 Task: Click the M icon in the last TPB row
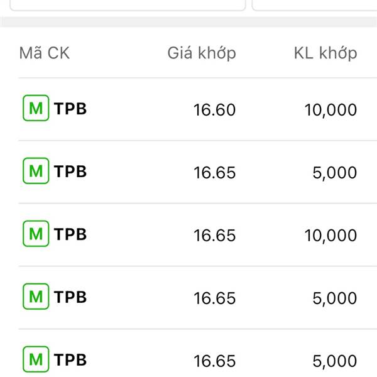point(36,359)
